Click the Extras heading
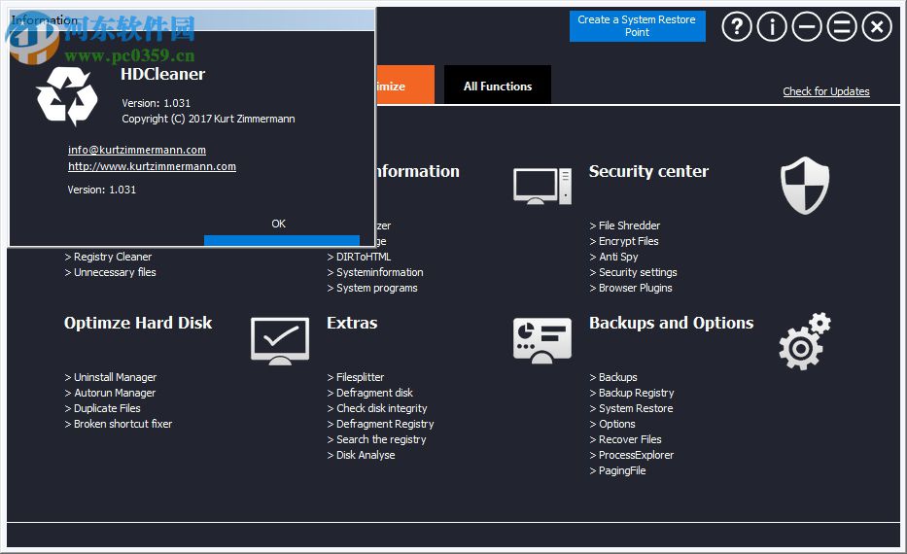Viewport: 907px width, 554px height. point(352,323)
